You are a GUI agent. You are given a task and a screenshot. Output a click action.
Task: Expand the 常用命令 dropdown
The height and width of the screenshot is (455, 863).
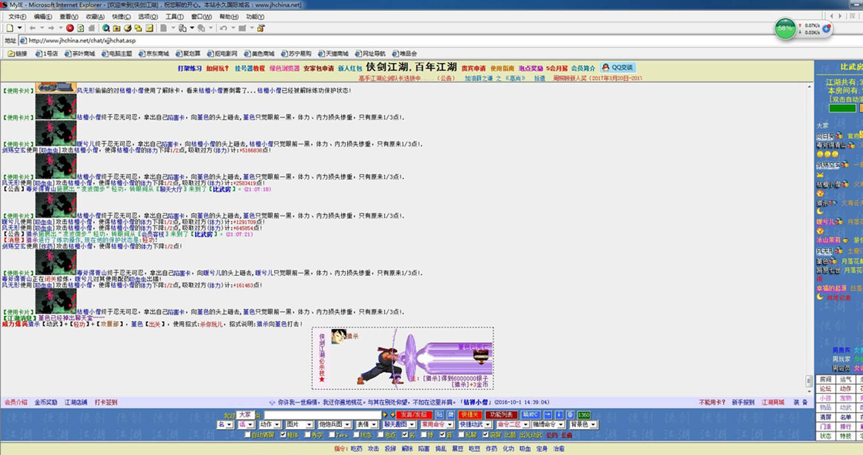pos(437,424)
